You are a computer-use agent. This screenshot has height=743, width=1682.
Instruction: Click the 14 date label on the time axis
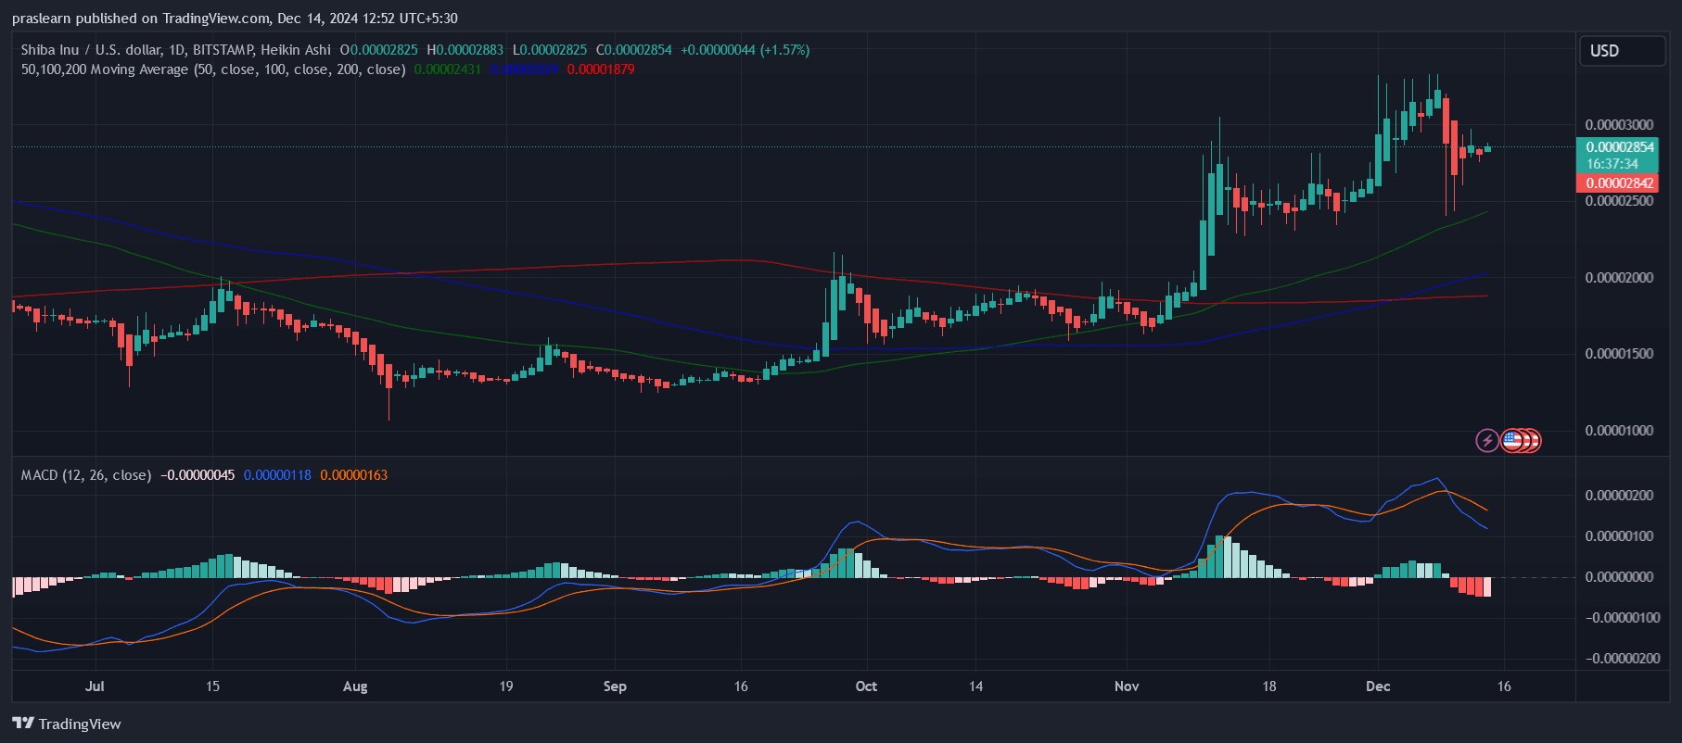coord(975,686)
